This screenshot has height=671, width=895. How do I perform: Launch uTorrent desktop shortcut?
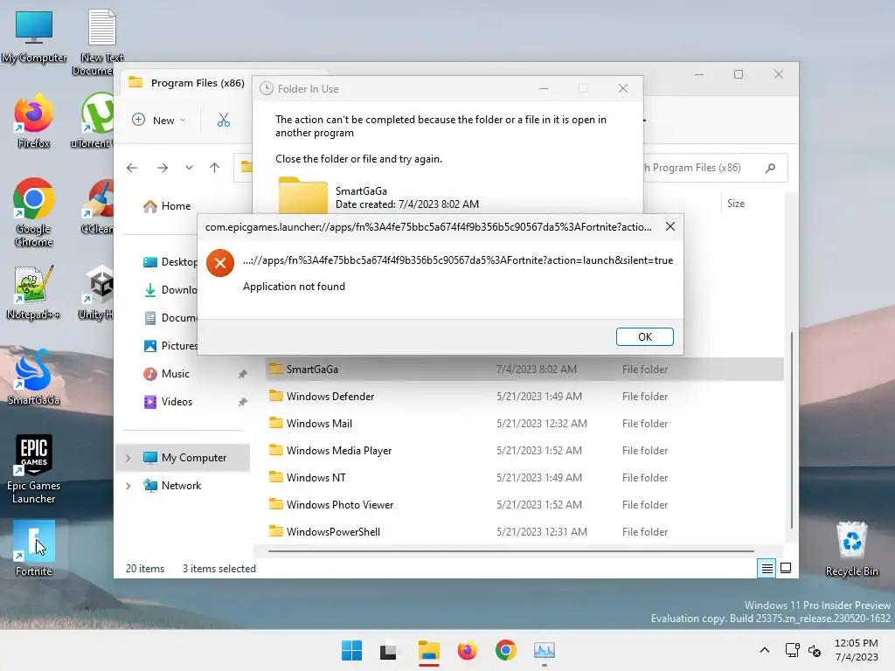pyautogui.click(x=94, y=121)
